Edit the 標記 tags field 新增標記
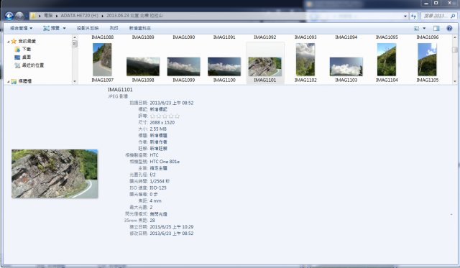 (x=158, y=109)
